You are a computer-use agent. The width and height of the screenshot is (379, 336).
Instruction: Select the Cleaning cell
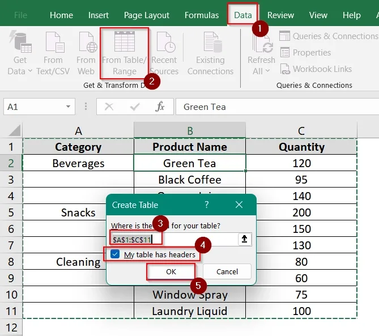(x=78, y=262)
